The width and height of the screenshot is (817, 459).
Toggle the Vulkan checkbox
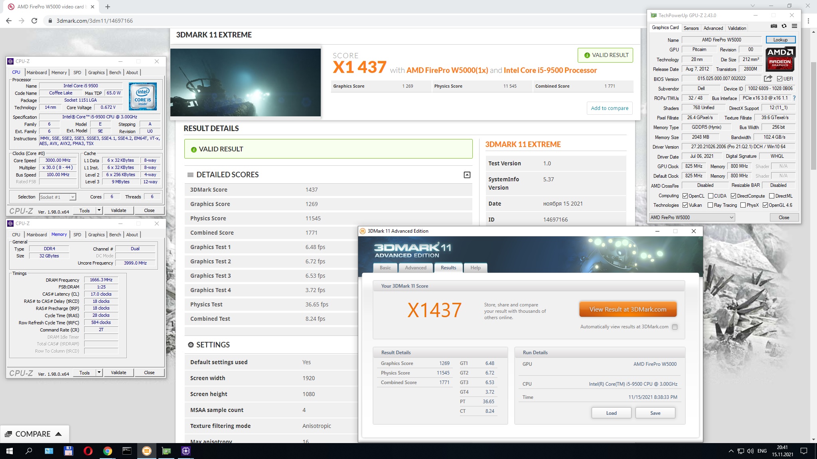pyautogui.click(x=685, y=205)
